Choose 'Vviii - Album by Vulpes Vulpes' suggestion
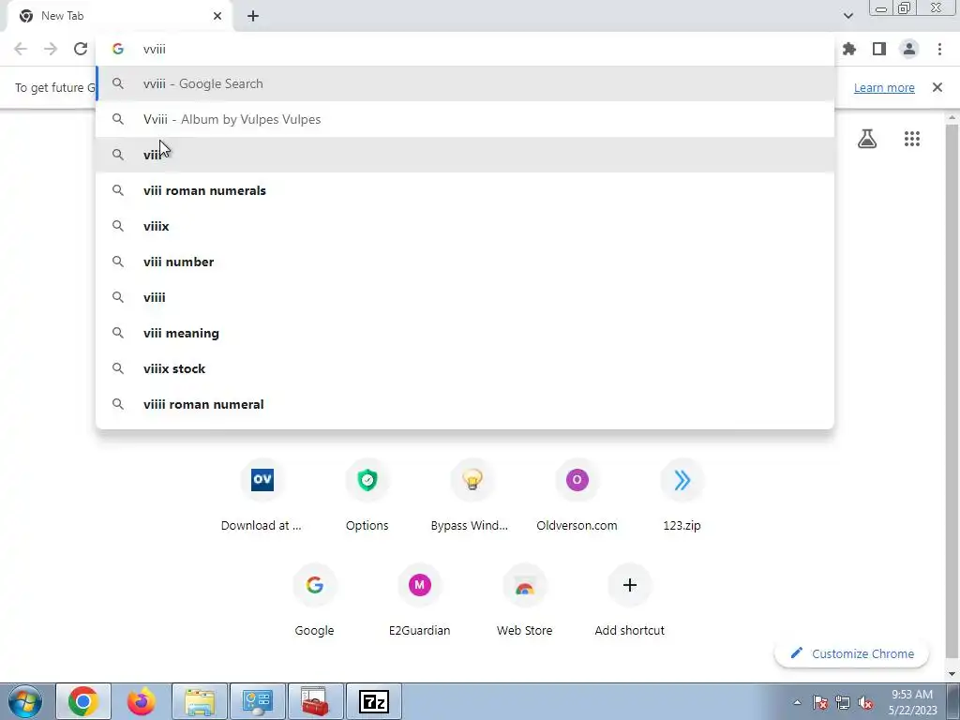The image size is (960, 720). tap(465, 119)
